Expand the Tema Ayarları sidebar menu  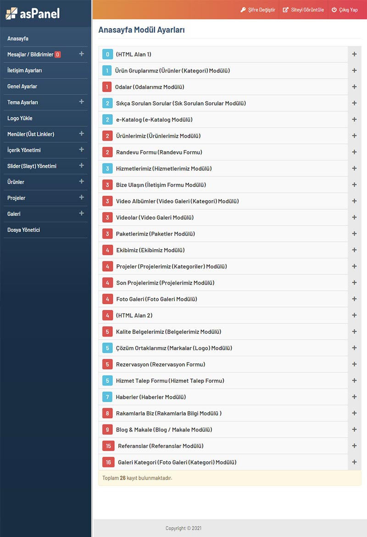(x=81, y=102)
